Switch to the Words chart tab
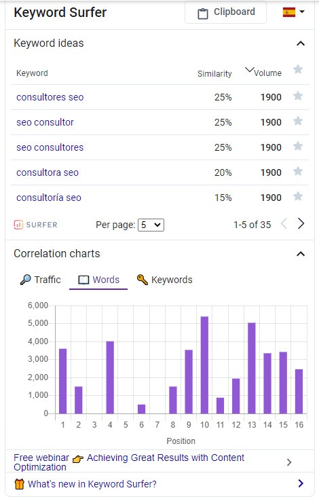The height and width of the screenshot is (501, 319). tap(98, 280)
